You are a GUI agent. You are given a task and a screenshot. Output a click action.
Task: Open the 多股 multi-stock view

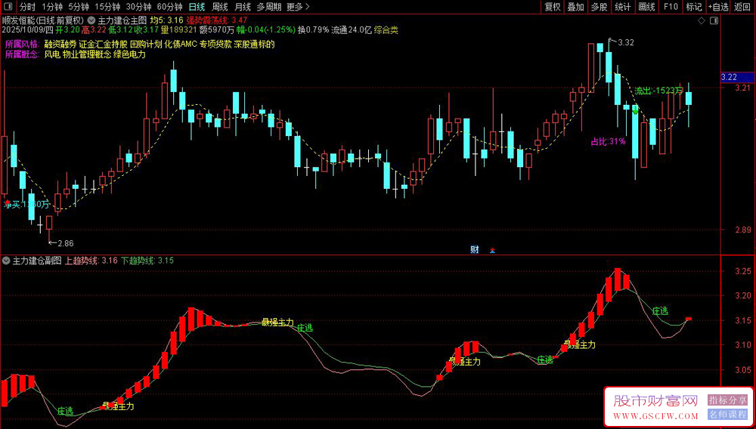click(600, 7)
